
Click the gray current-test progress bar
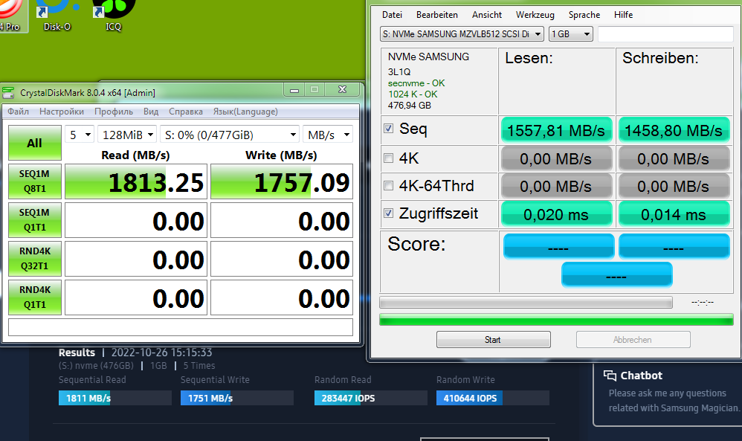click(526, 303)
